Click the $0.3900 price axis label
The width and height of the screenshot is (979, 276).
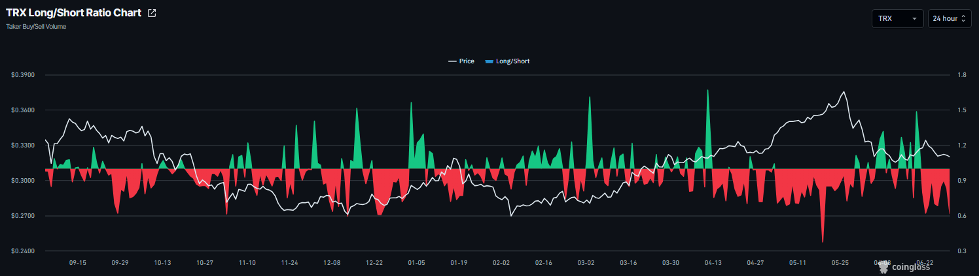[x=22, y=75]
